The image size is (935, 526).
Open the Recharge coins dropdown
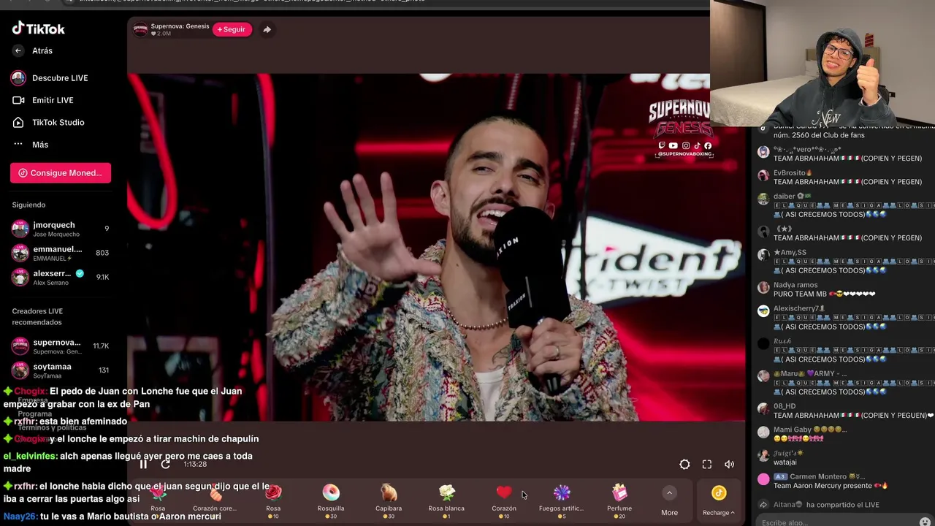tap(719, 502)
